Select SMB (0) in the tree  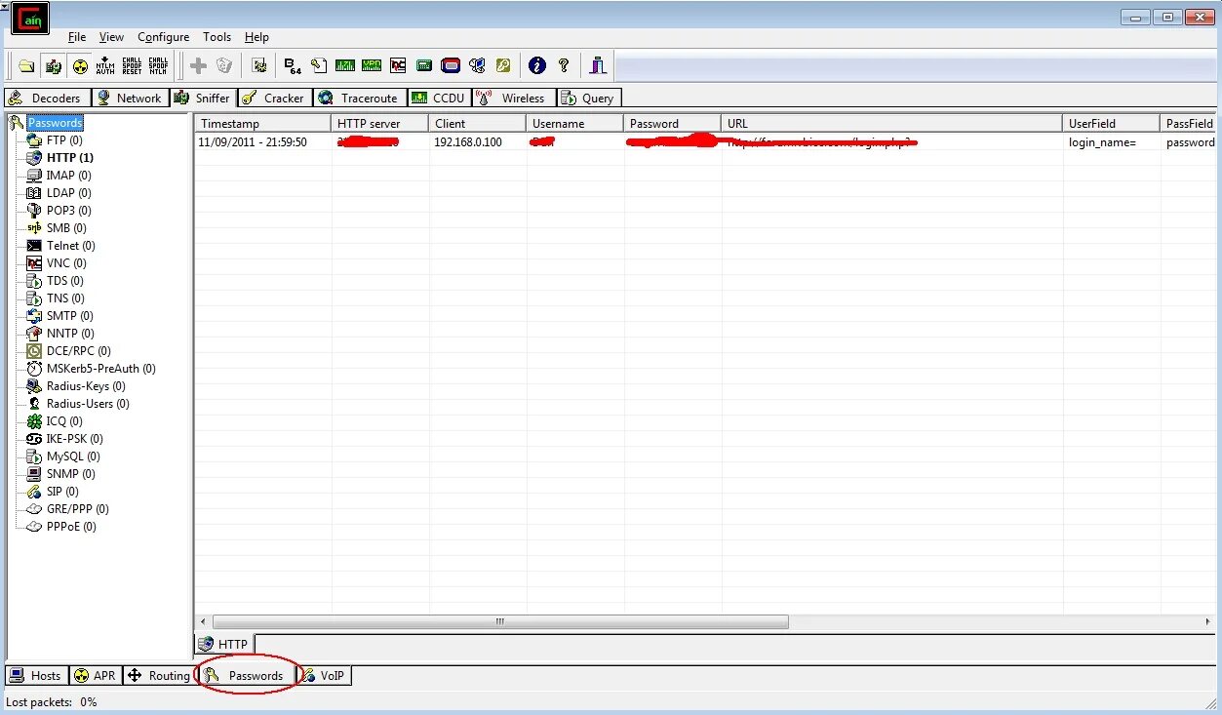pos(66,228)
